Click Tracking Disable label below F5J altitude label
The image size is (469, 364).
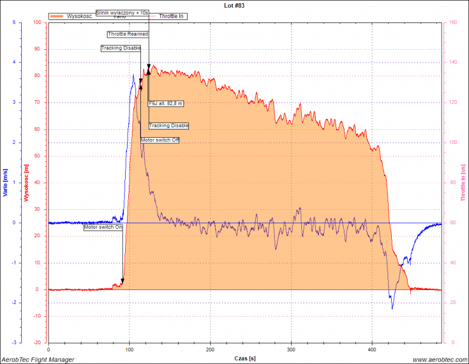tap(168, 126)
